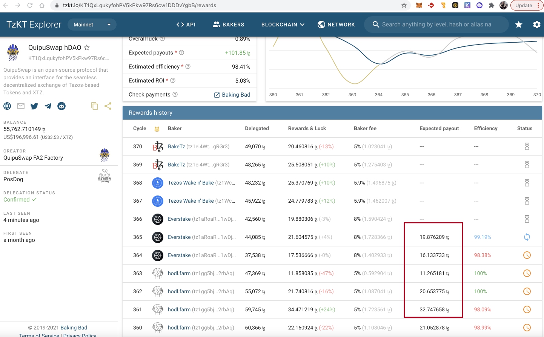The image size is (544, 337).
Task: Click help icon beside Estimated ROI
Action: click(173, 80)
